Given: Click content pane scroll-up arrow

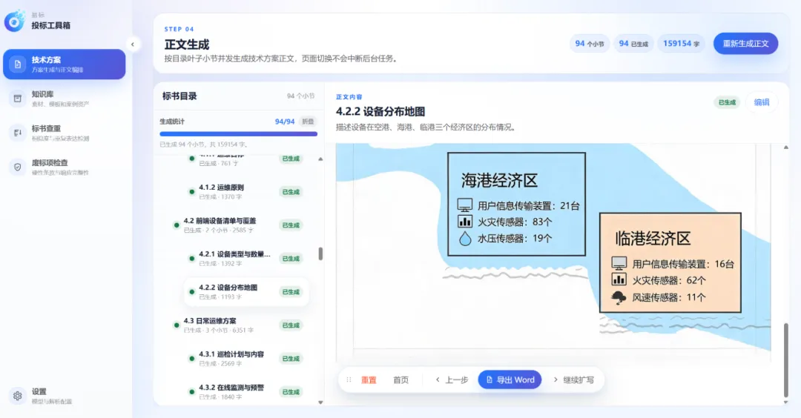Looking at the screenshot, I should pyautogui.click(x=785, y=147).
